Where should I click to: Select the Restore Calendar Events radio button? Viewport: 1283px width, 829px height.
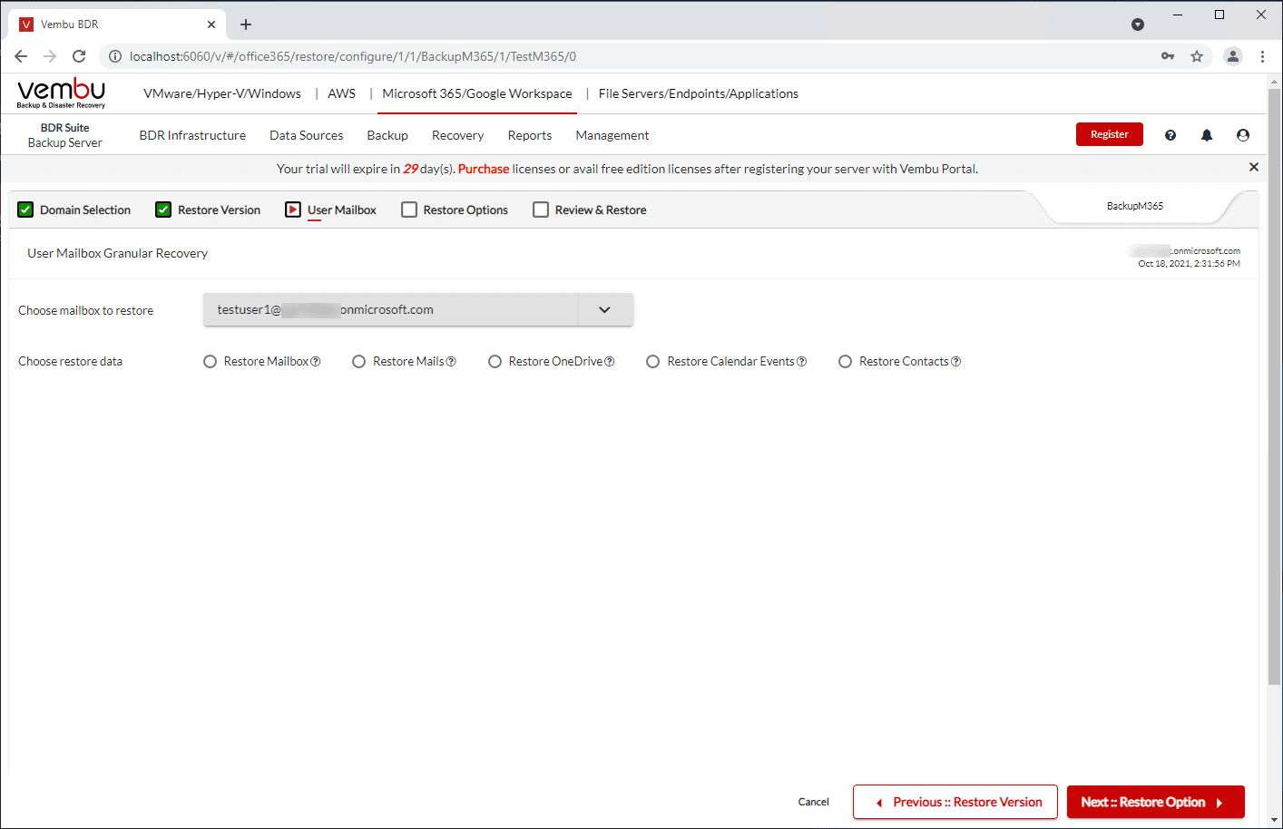(x=653, y=362)
